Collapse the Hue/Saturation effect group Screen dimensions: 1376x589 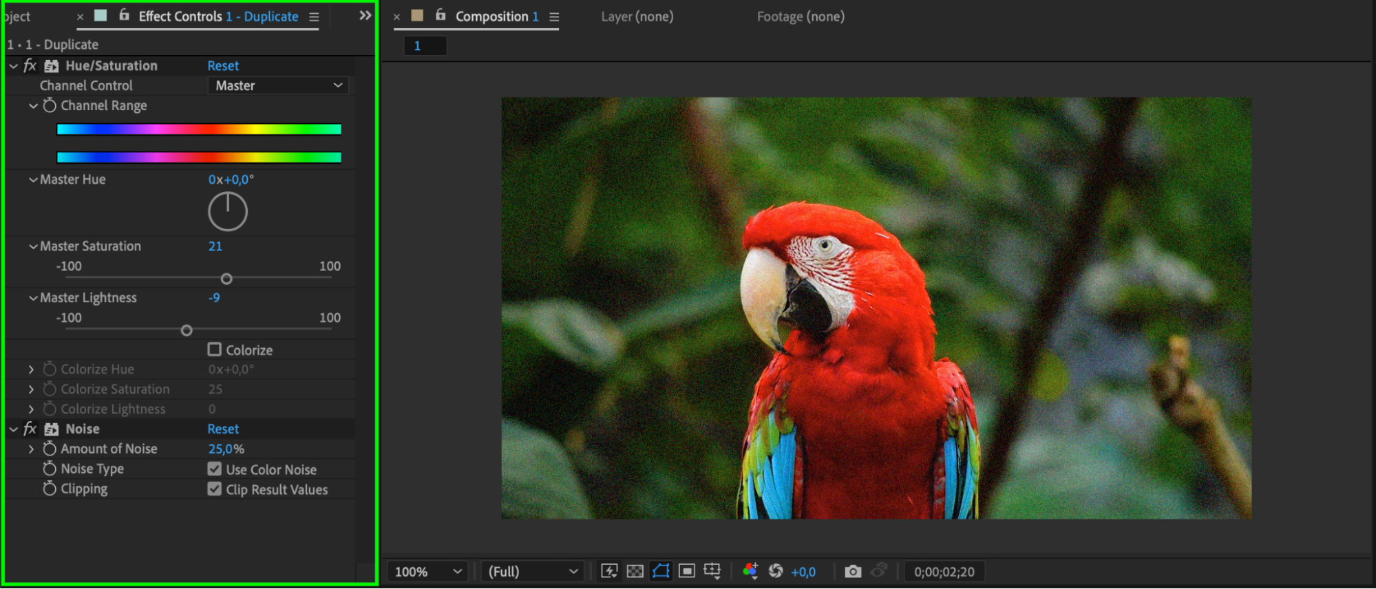pos(14,66)
